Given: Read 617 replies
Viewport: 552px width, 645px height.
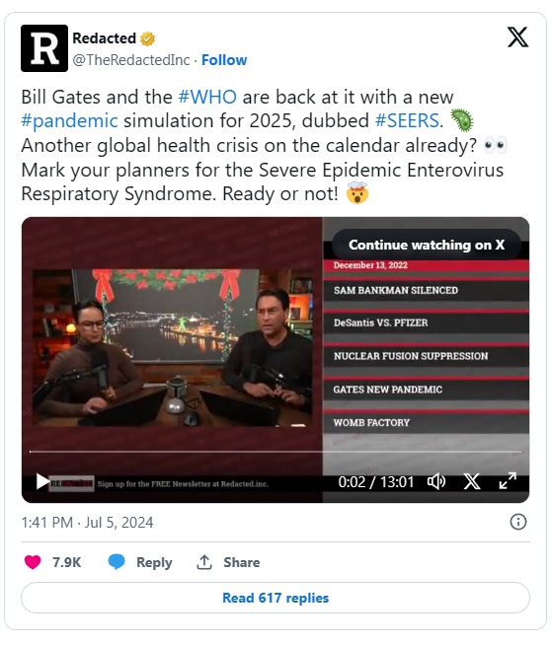Looking at the screenshot, I should click(x=276, y=598).
